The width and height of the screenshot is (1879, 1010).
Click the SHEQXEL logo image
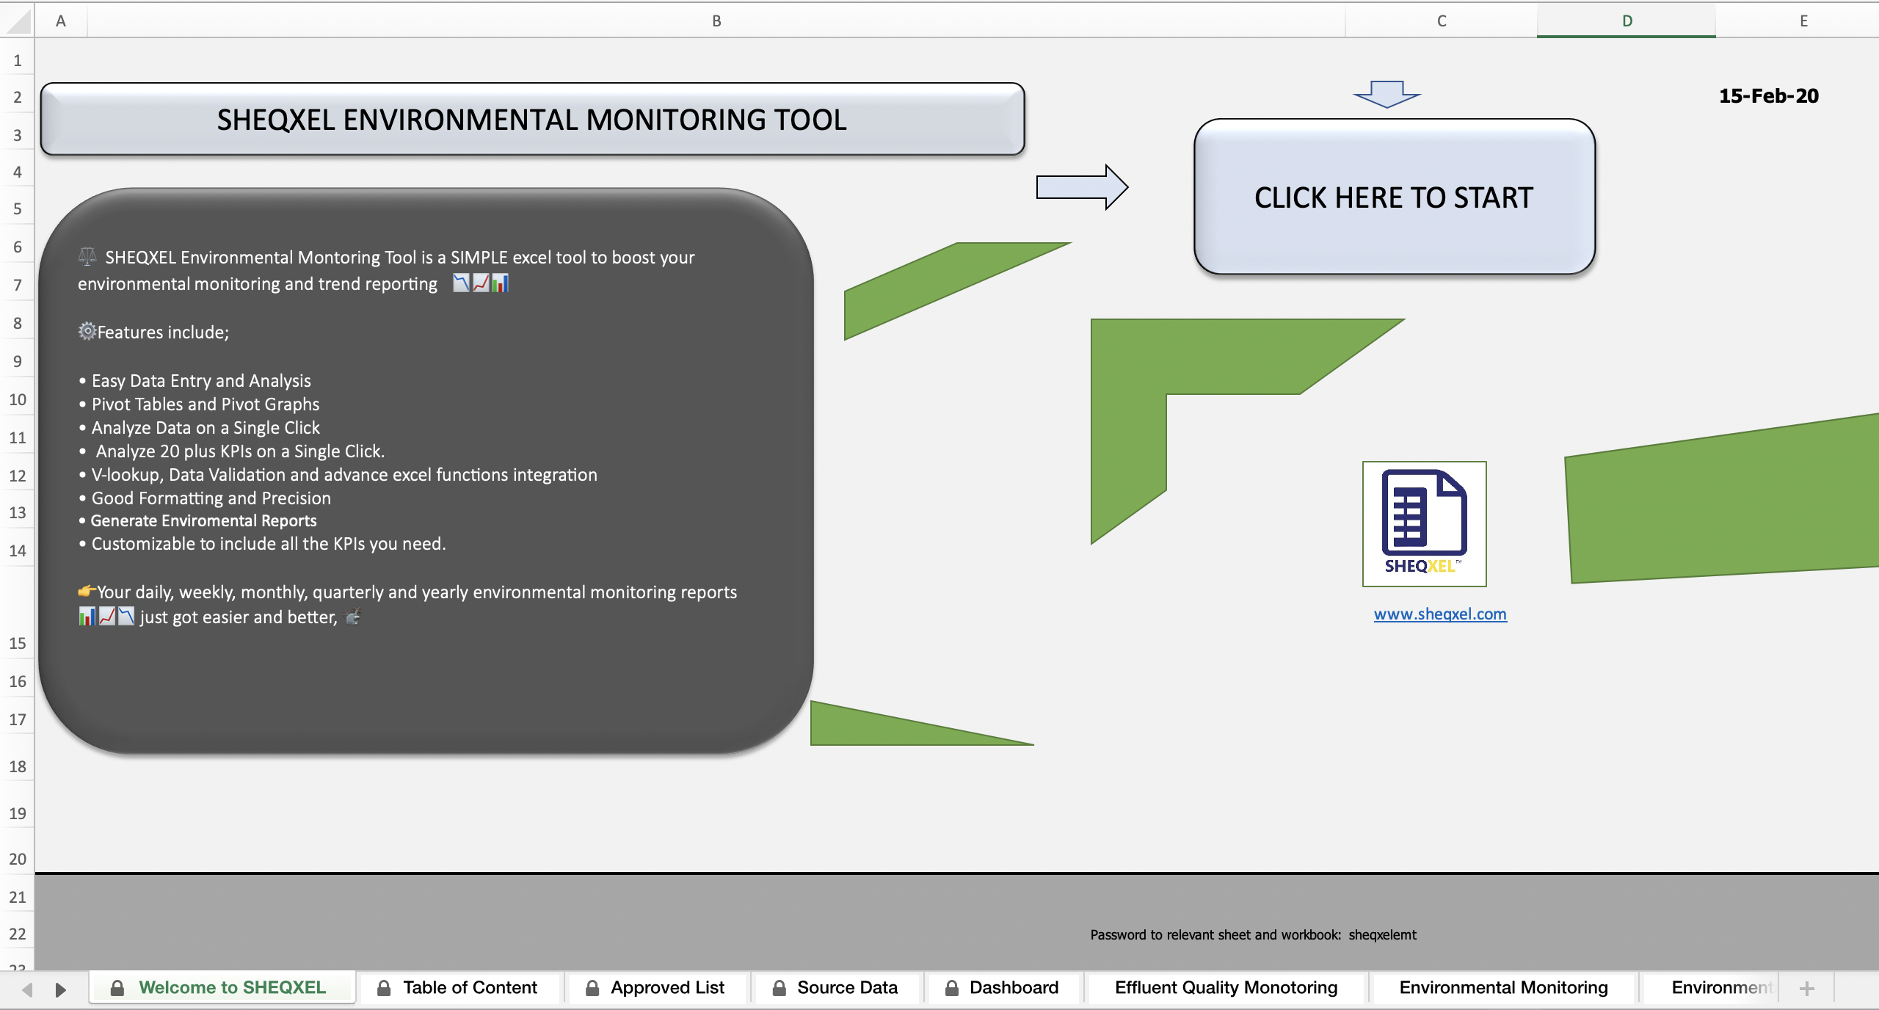[1424, 523]
